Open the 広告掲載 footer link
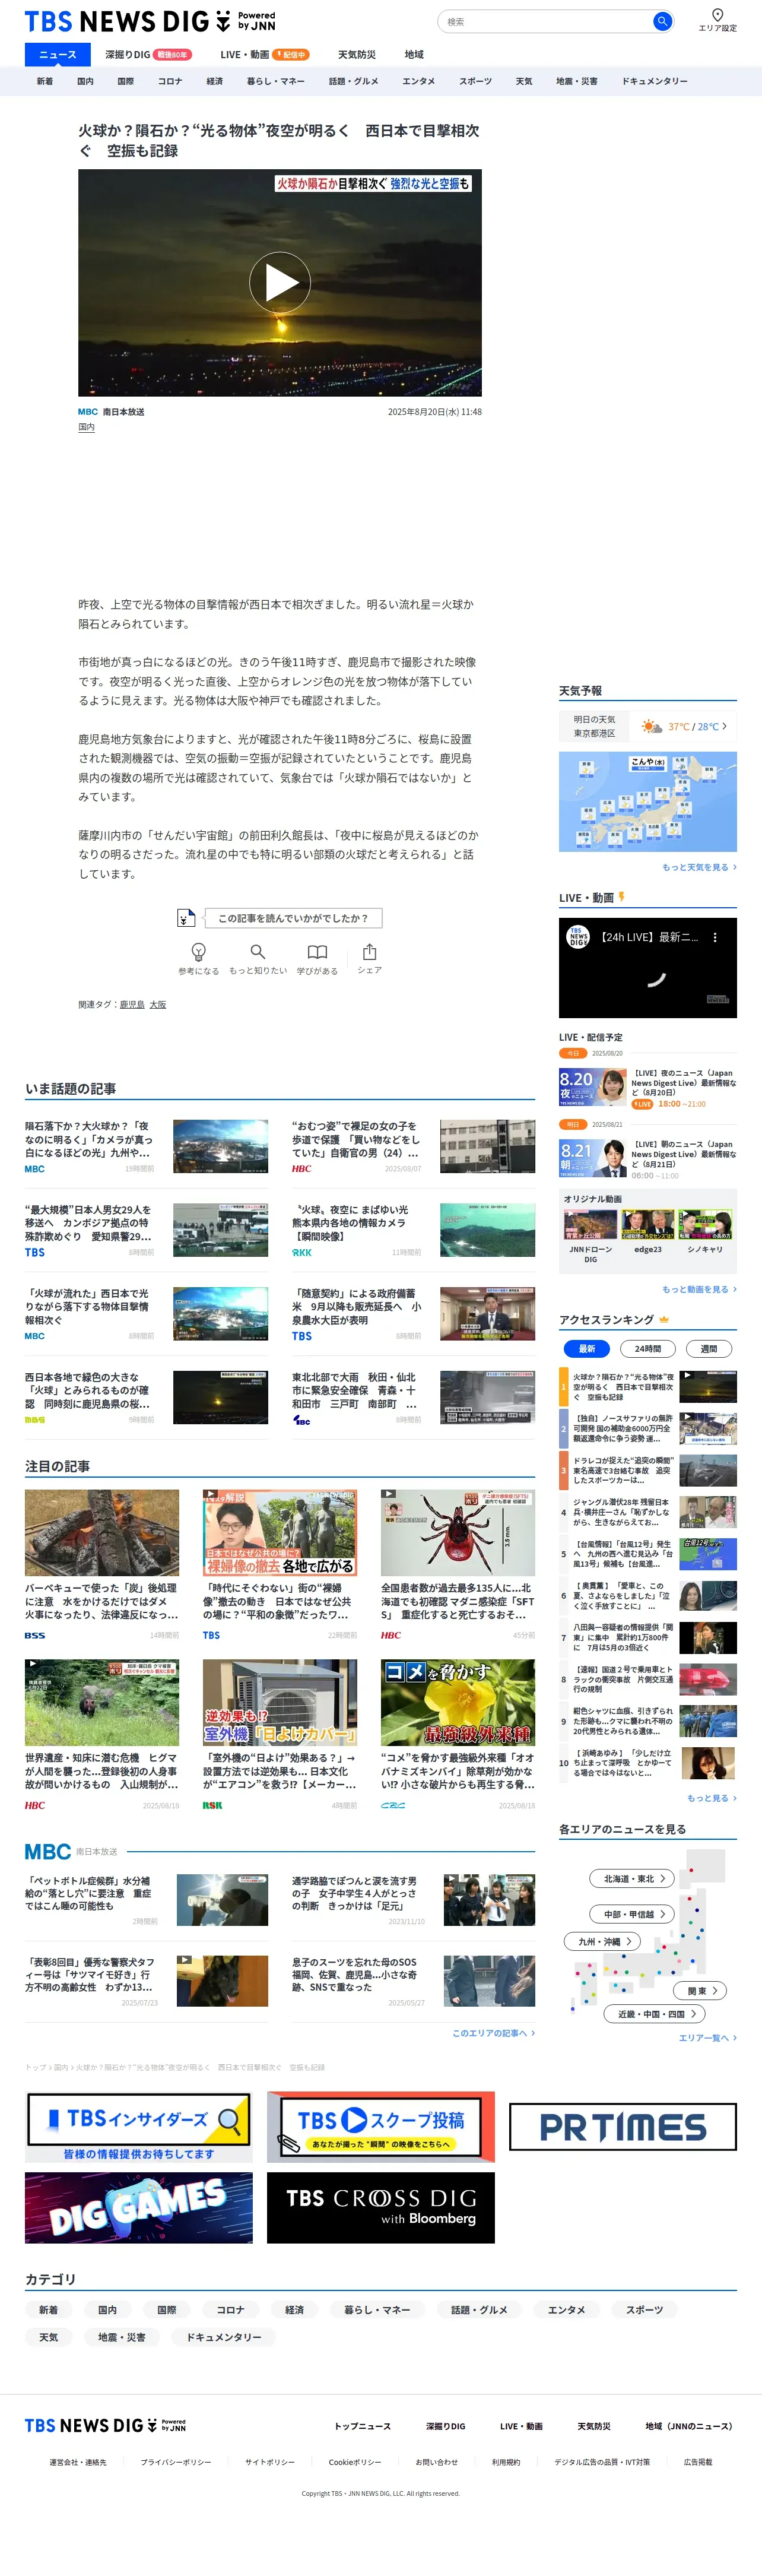This screenshot has width=762, height=2576. coord(698,2462)
